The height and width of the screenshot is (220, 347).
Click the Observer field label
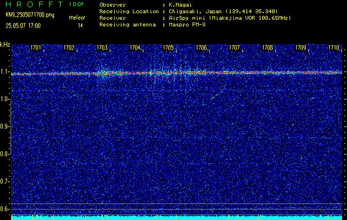[x=113, y=5]
